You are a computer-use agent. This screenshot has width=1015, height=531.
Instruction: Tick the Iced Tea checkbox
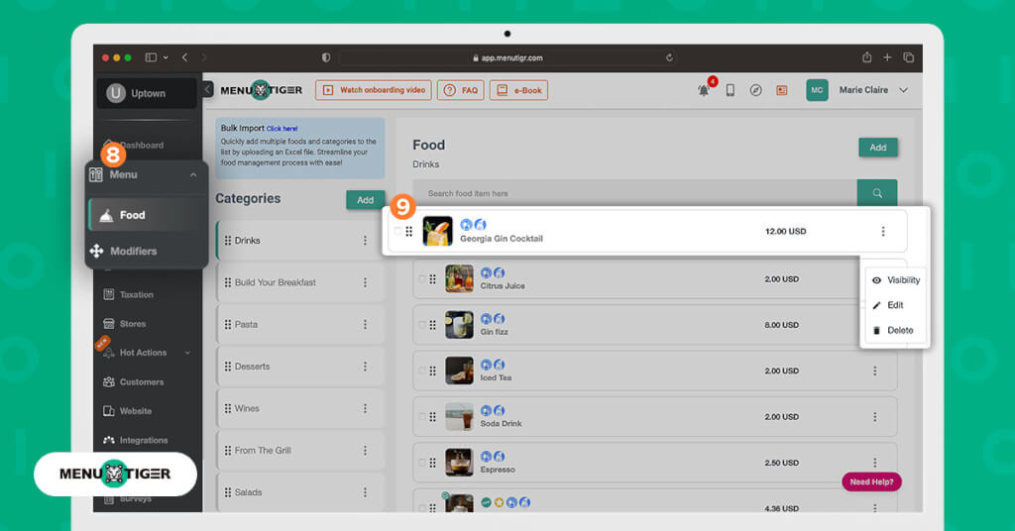[x=422, y=372]
